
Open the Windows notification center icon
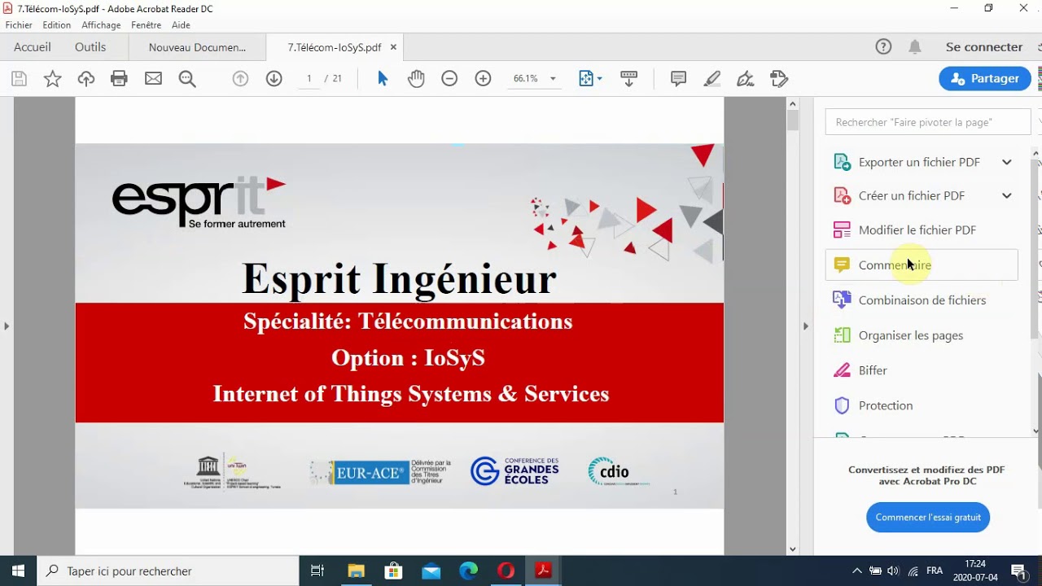click(x=1018, y=571)
